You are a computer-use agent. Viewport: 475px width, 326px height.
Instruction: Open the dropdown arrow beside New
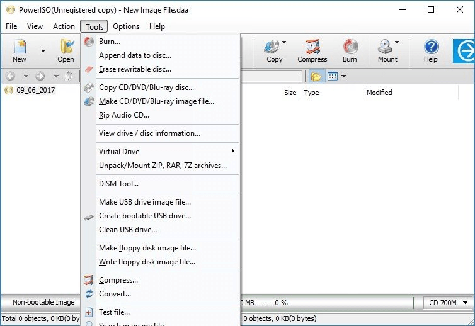click(43, 50)
